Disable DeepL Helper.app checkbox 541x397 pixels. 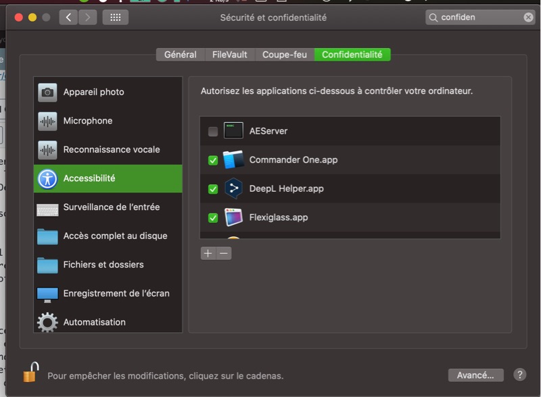pos(213,189)
